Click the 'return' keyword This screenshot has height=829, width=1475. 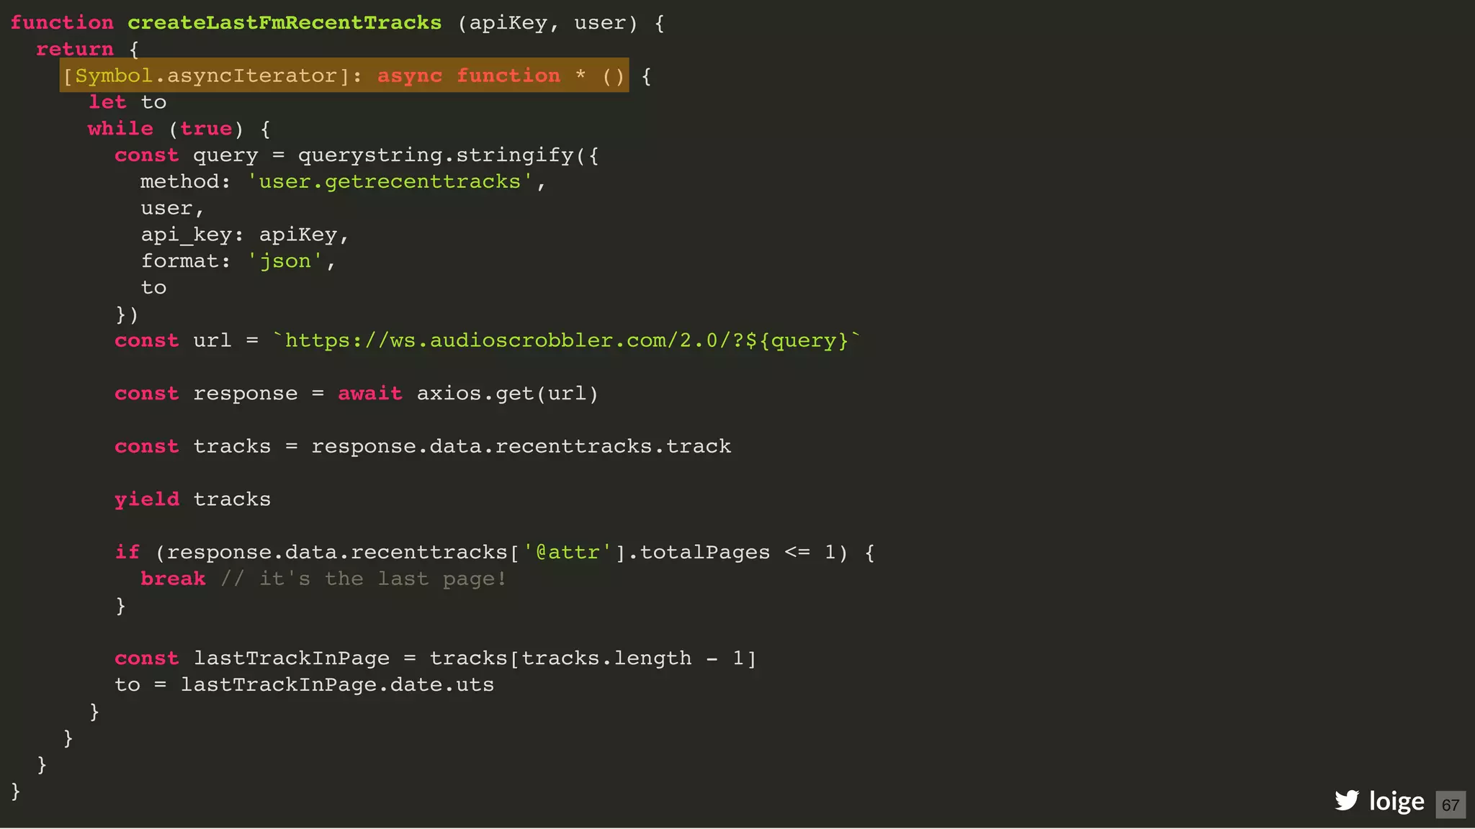coord(75,50)
